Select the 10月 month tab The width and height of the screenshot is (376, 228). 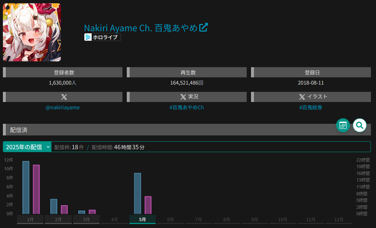[283, 220]
